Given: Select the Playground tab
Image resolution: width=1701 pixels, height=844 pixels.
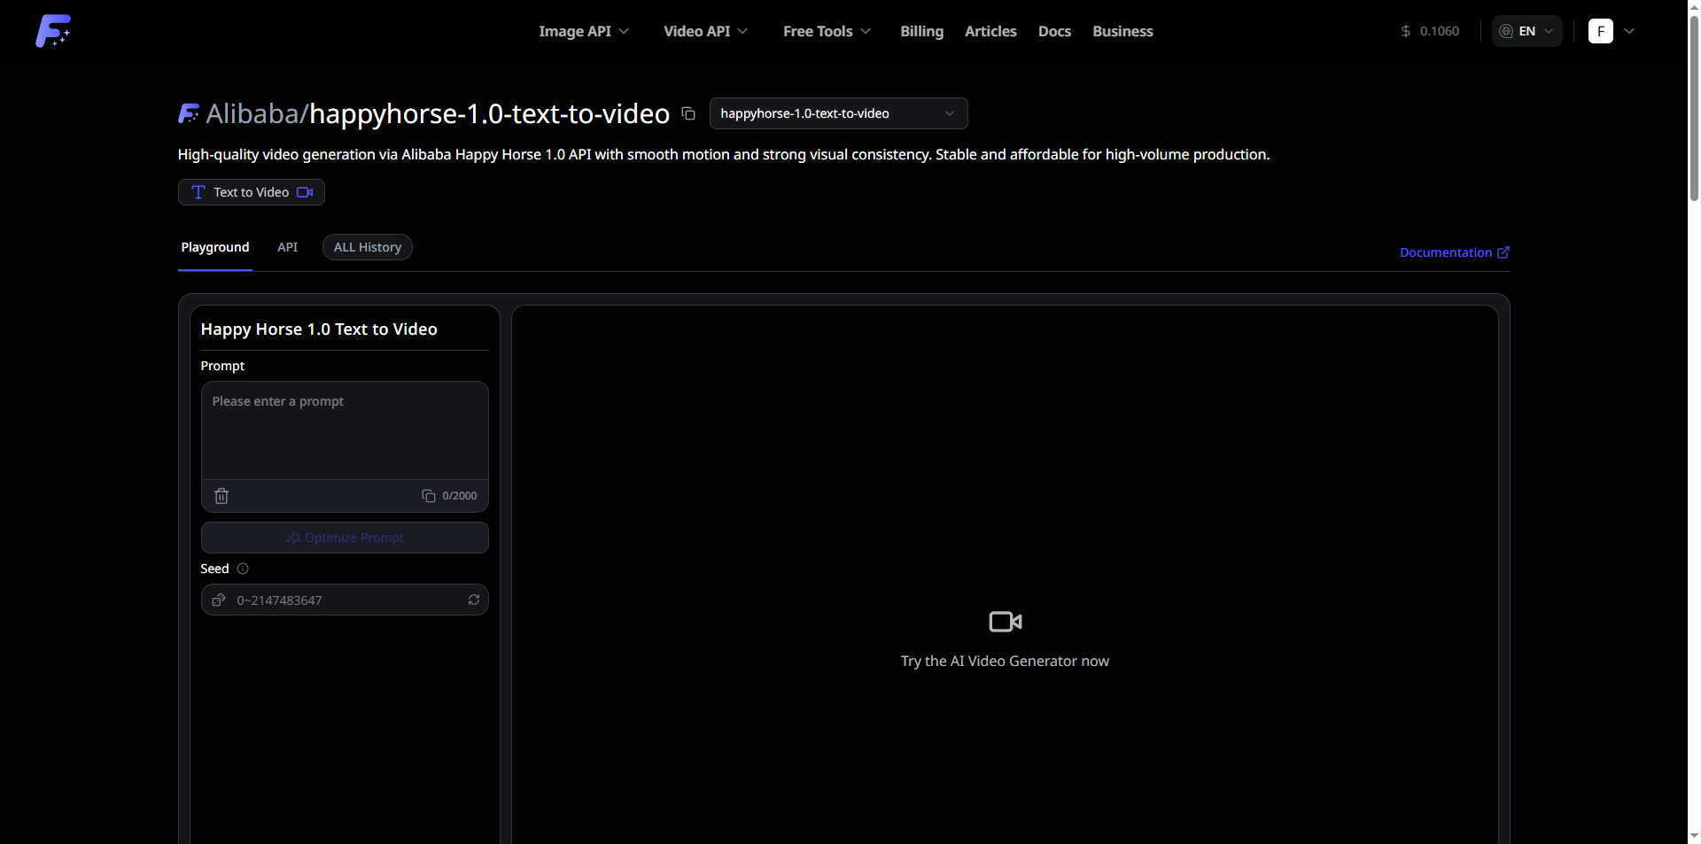Looking at the screenshot, I should [215, 247].
